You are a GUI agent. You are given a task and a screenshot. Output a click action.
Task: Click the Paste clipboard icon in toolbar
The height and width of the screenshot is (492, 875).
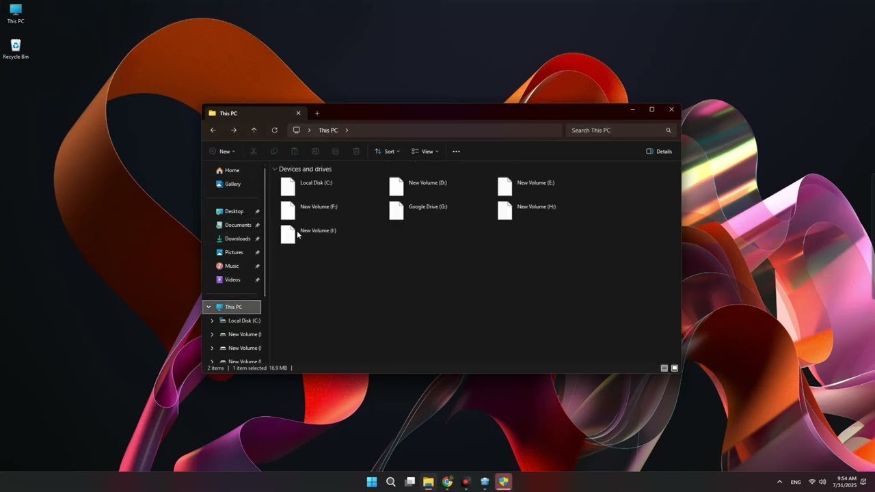(x=295, y=151)
